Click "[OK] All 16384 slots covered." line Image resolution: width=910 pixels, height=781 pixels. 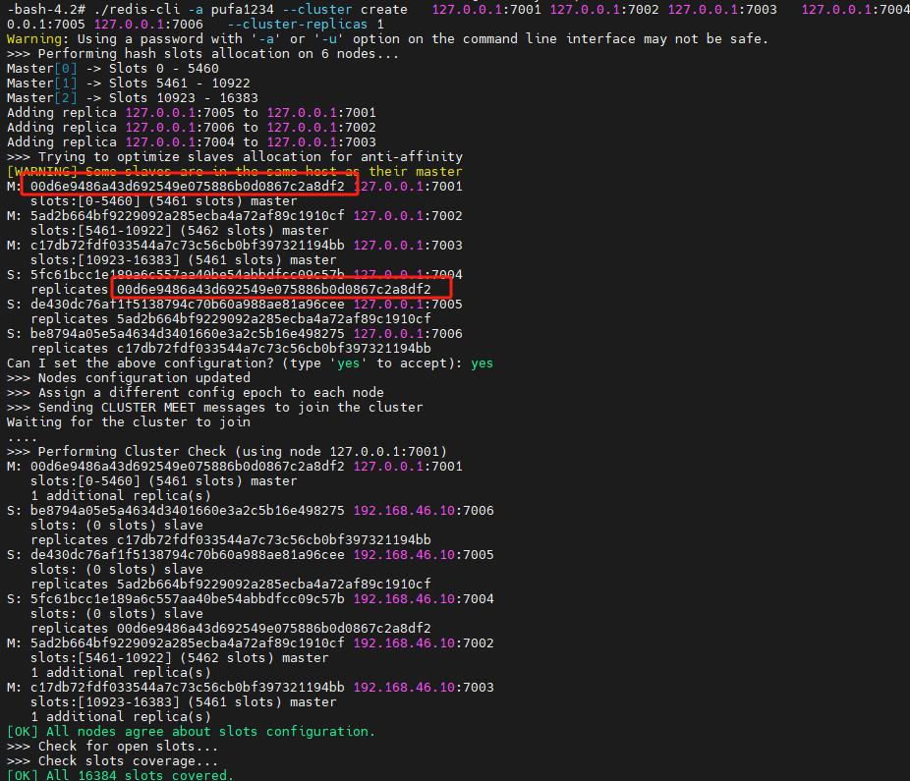(x=120, y=775)
